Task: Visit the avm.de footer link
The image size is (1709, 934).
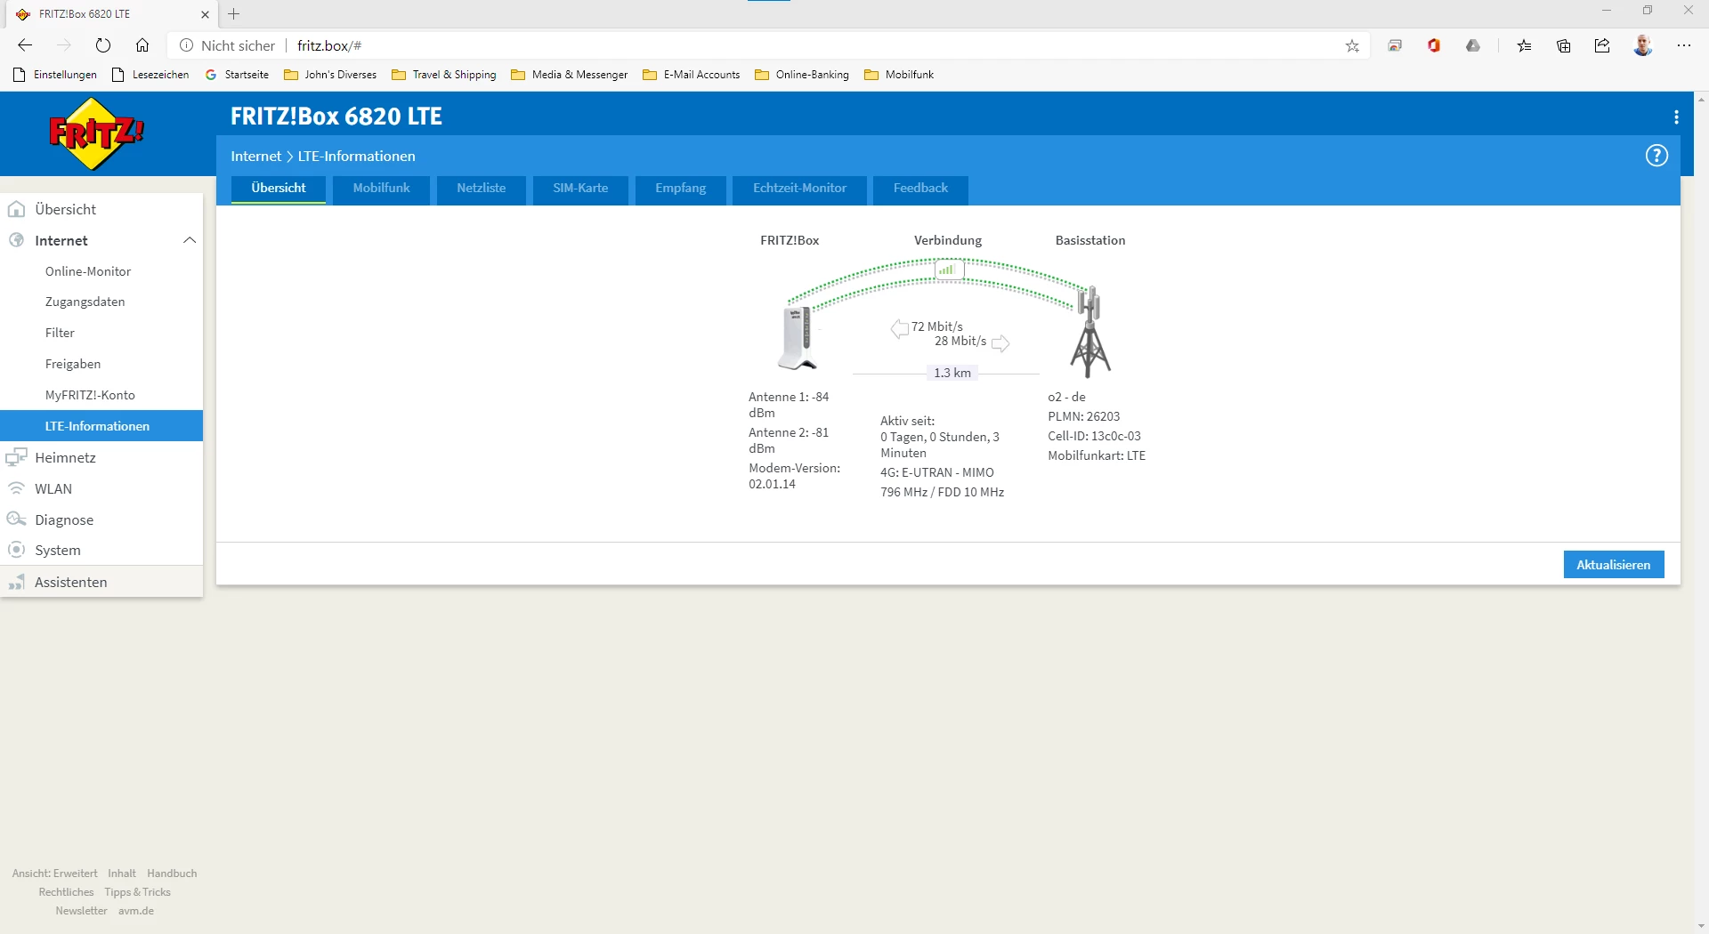Action: point(136,911)
